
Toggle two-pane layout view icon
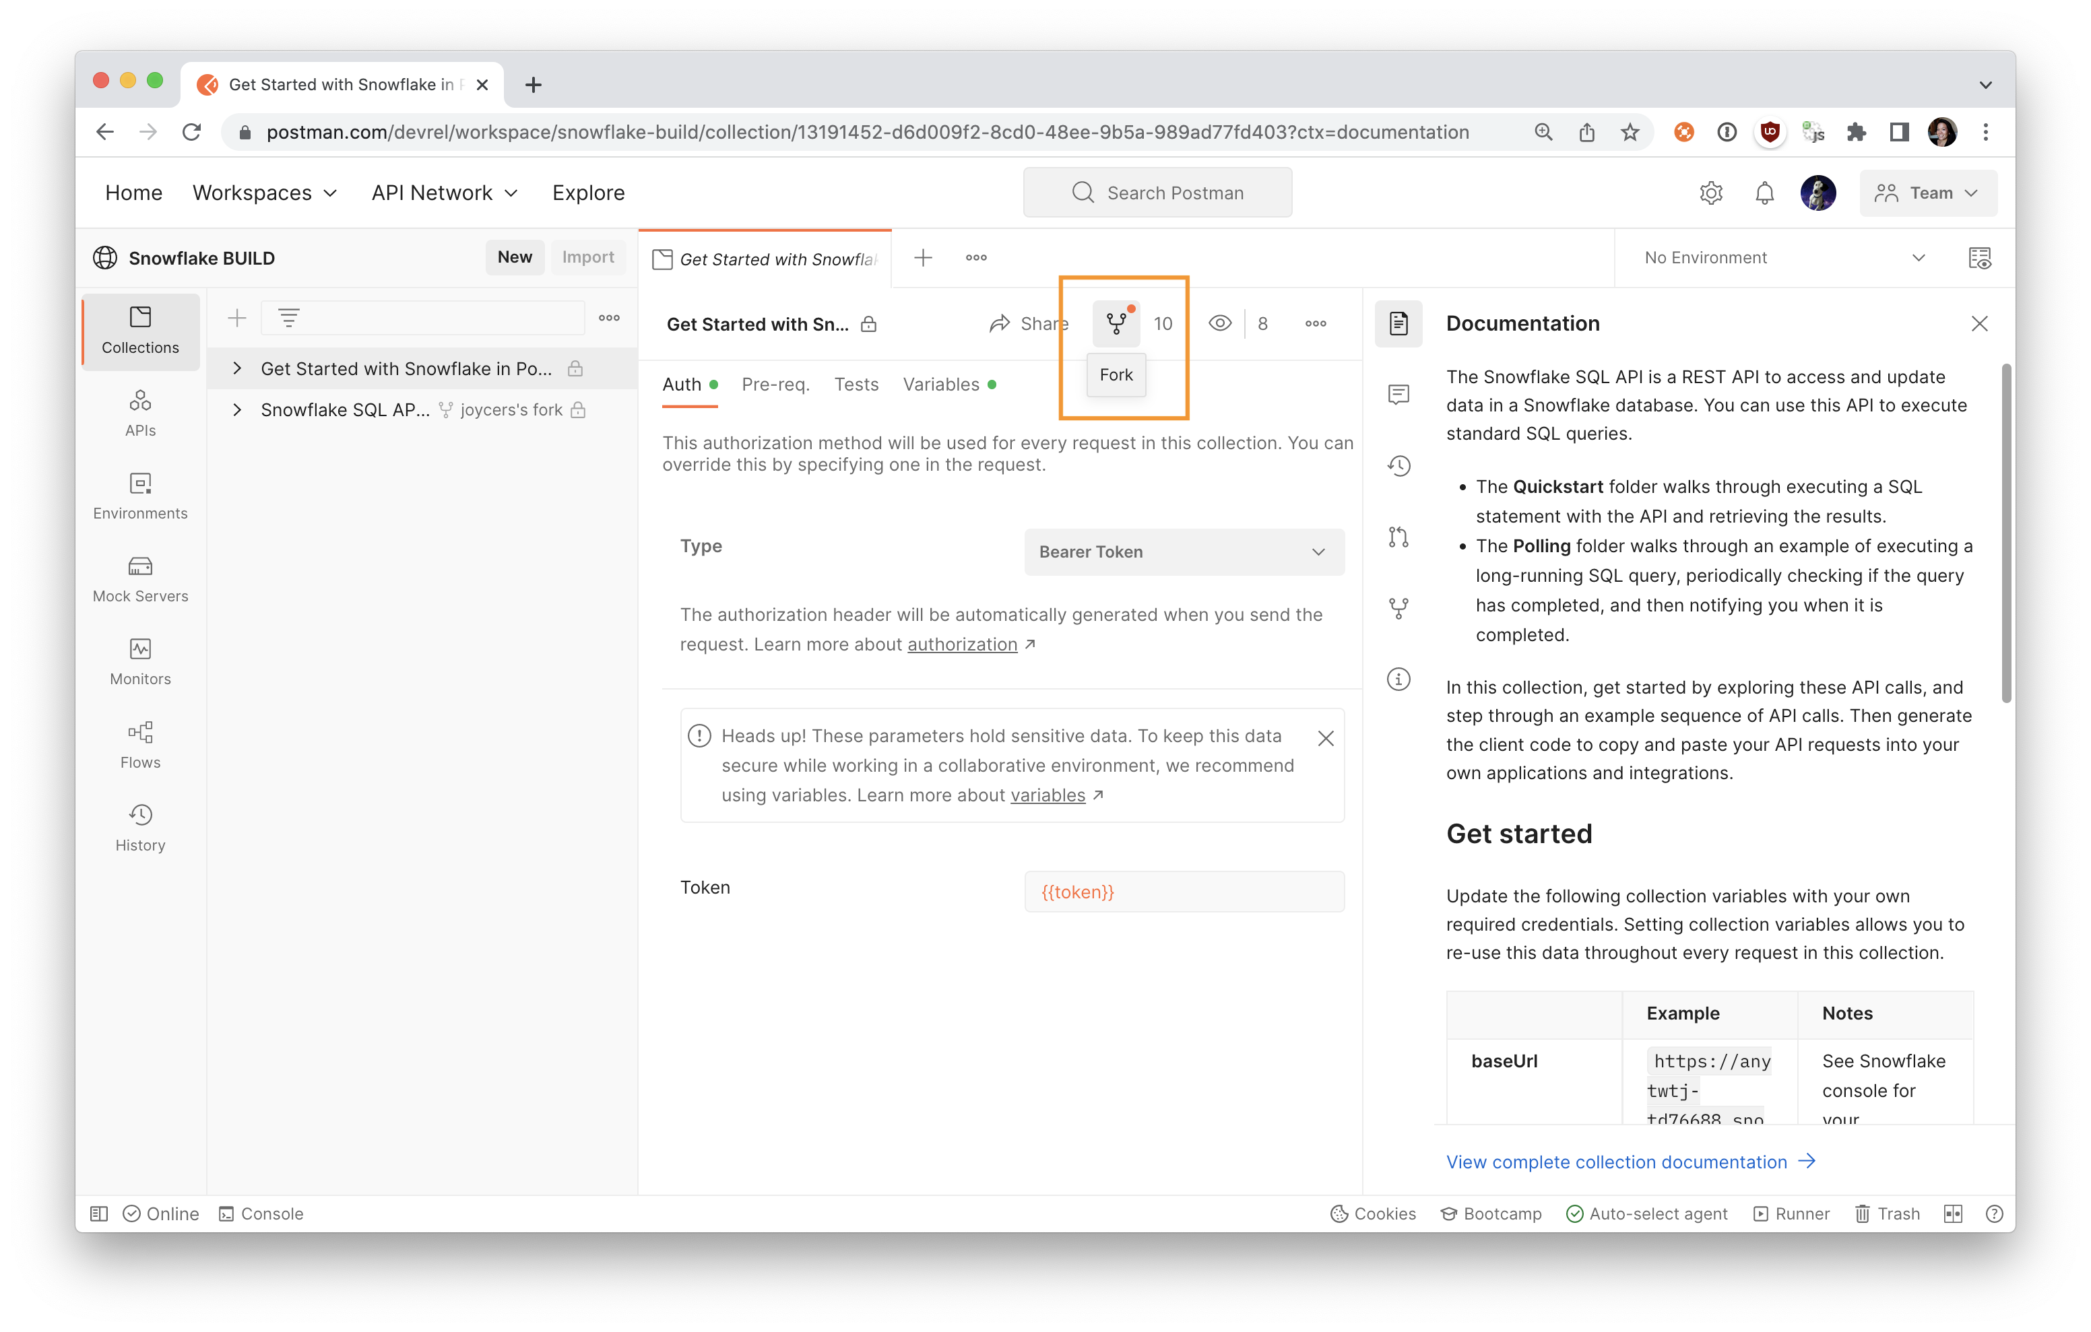1953,1214
